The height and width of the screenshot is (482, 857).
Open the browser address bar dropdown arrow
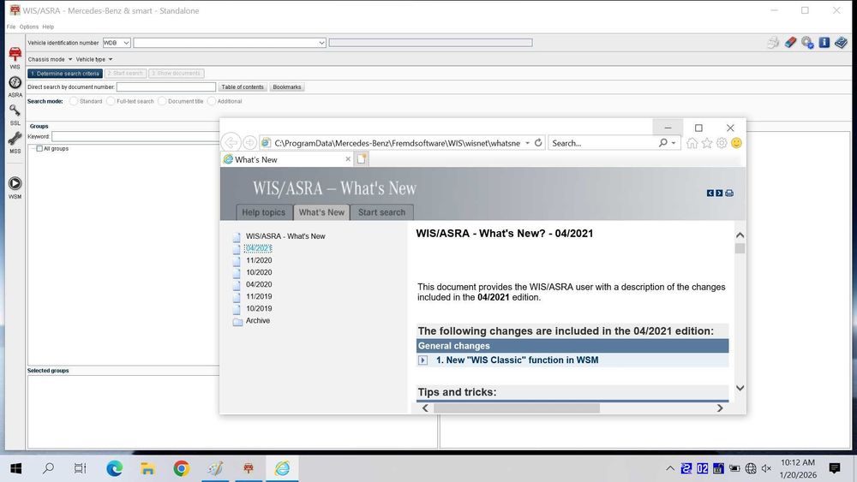pos(527,143)
